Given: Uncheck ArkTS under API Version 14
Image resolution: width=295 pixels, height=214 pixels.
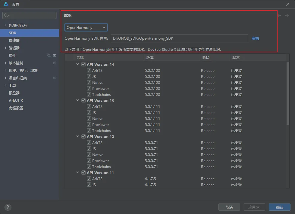Looking at the screenshot, I should point(89,70).
